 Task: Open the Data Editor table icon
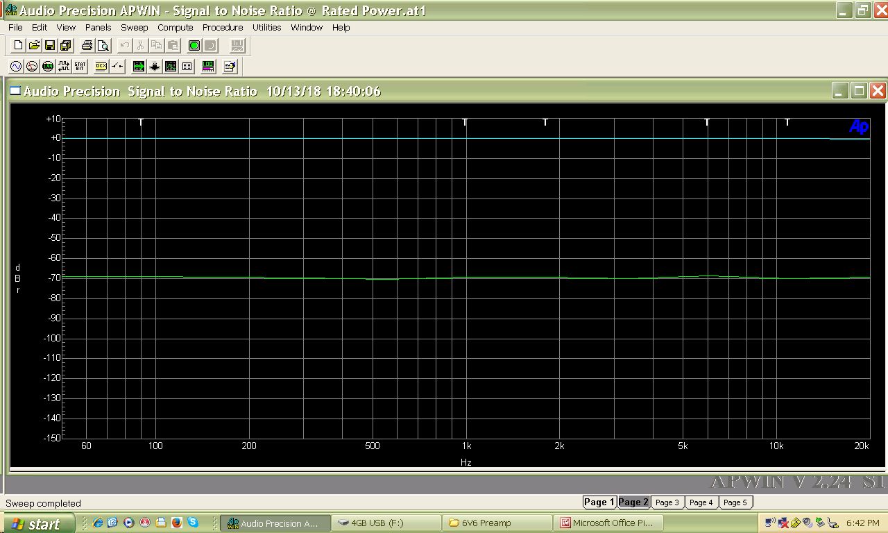pyautogui.click(x=187, y=66)
